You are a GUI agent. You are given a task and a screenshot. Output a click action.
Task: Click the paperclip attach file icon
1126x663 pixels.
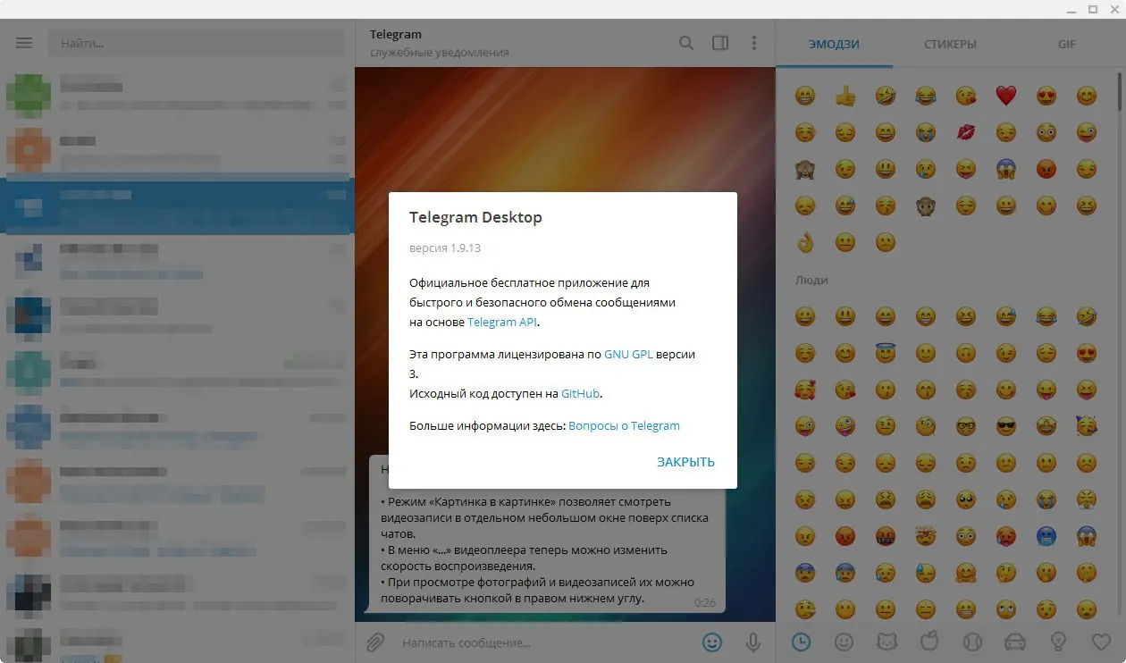376,642
